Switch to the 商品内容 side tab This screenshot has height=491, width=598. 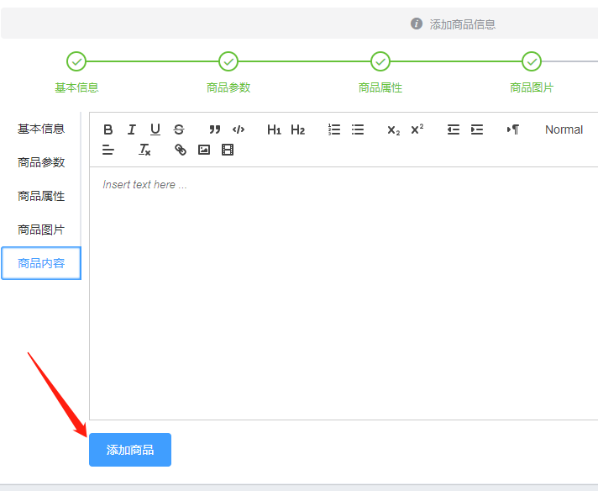point(41,263)
